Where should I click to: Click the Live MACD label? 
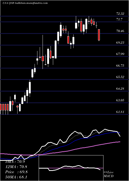[x=109, y=174]
